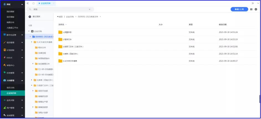Screen dimensions: 261x119
Task: Click the 项目管理 pencil icon
Action: tap(5, 42)
